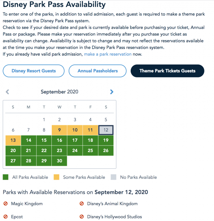
Task: Select September 30 in the calendar
Action: 59,161
